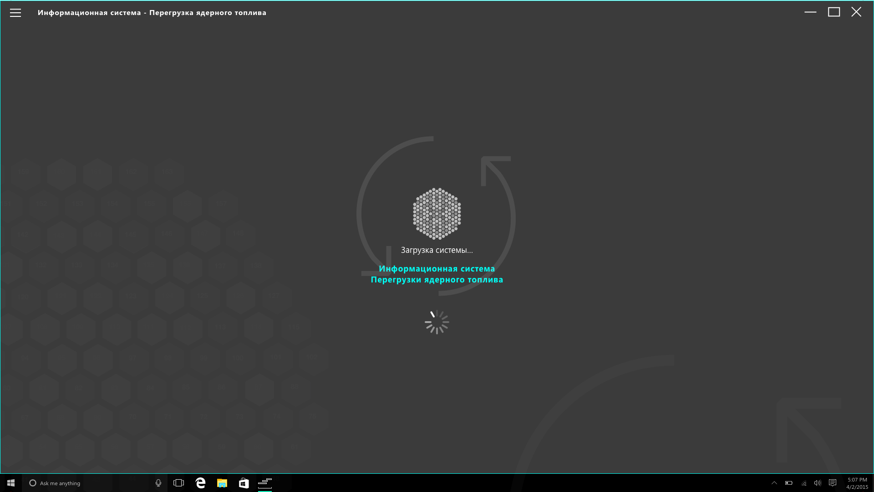Select the running nuclear fuel app taskbar icon

[x=265, y=483]
